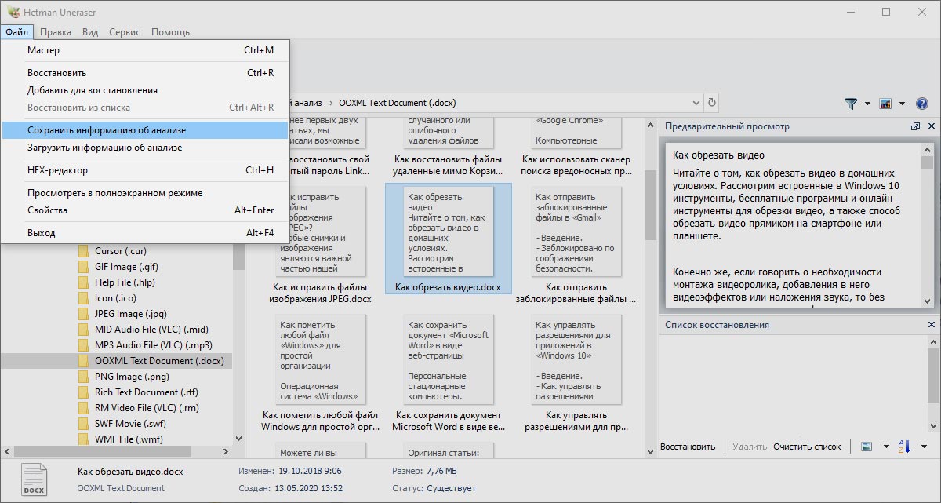Expand the view mode dropdown arrow
Screen dimensions: 941x503
[x=902, y=104]
